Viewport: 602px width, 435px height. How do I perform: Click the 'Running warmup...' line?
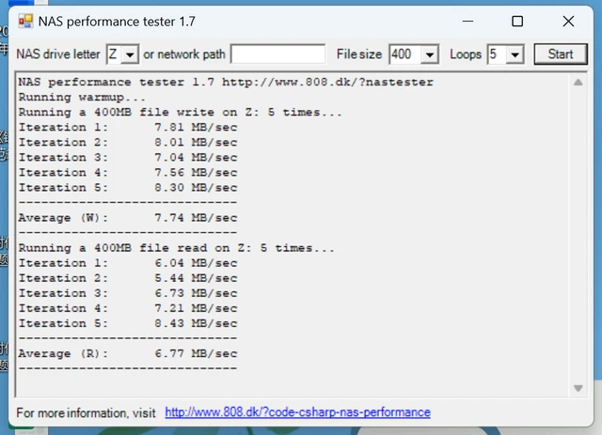pos(82,98)
